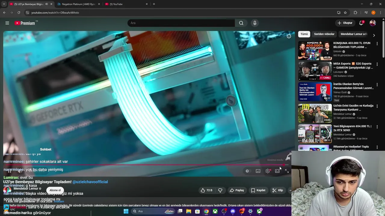
Task: Click the Sohbet chat label
Action: (46, 149)
